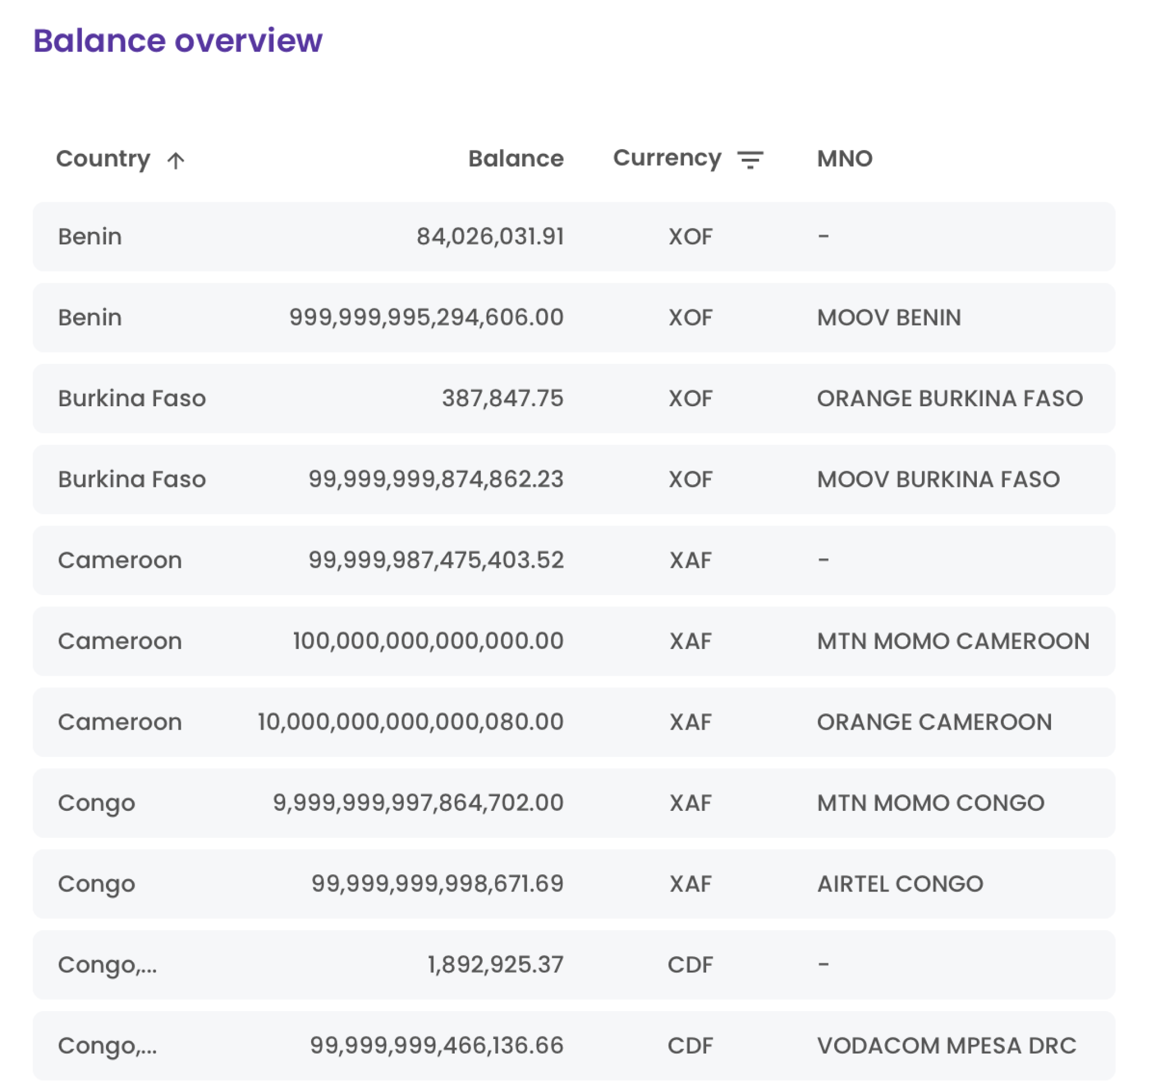Click the Balance column header

click(x=515, y=158)
